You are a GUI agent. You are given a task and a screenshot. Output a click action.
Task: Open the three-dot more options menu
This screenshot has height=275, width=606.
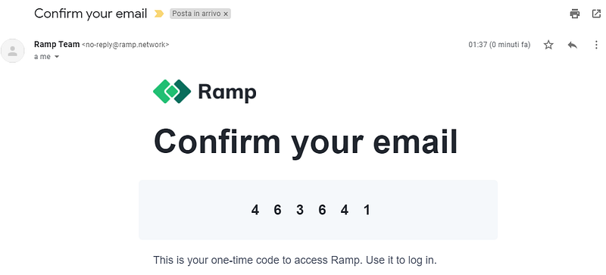[x=596, y=45]
